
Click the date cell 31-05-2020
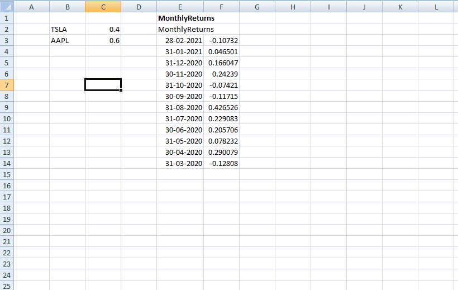[180, 141]
